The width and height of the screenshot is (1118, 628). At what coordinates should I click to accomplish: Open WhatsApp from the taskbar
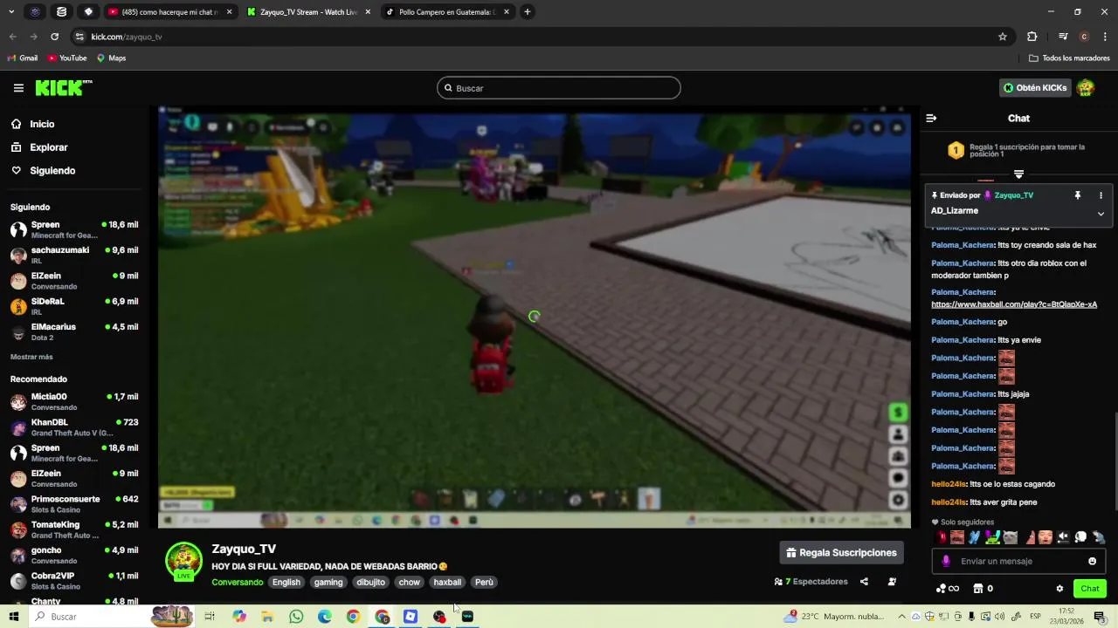(296, 617)
